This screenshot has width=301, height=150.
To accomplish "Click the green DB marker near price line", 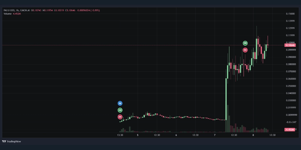I will coord(245,43).
